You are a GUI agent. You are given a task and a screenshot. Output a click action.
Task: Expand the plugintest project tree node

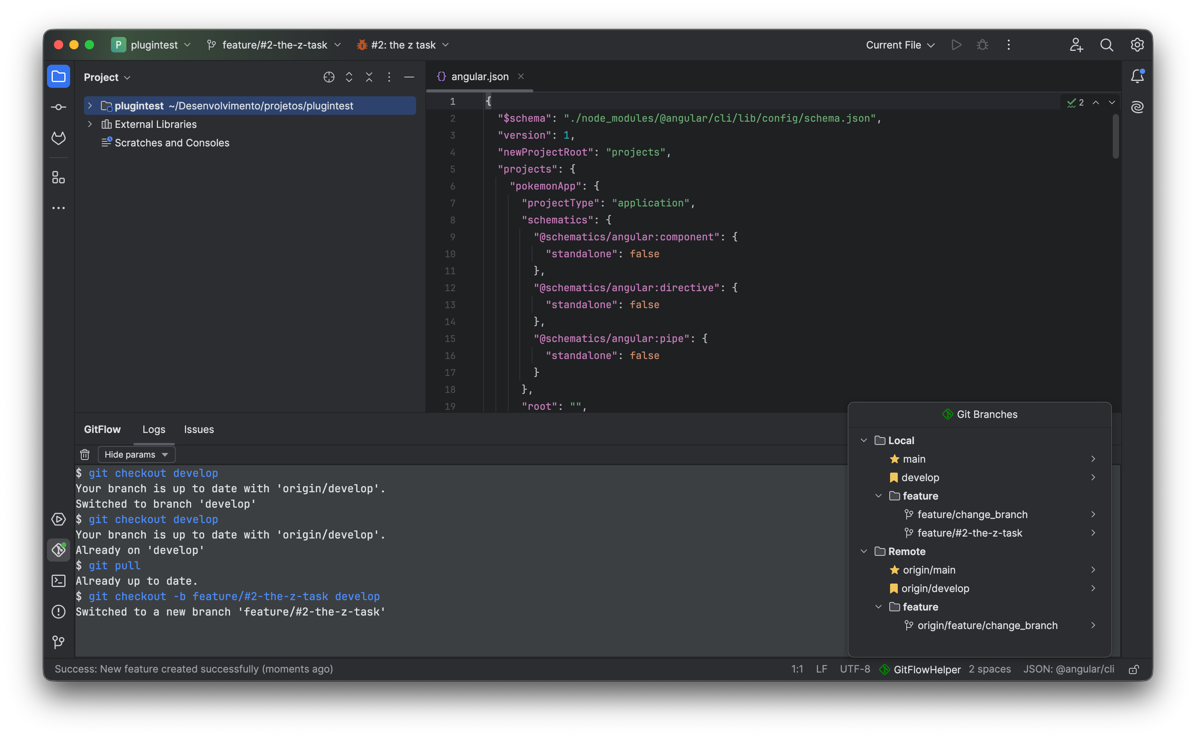(90, 106)
